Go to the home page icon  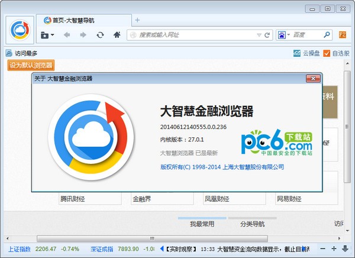pyautogui.click(x=117, y=35)
